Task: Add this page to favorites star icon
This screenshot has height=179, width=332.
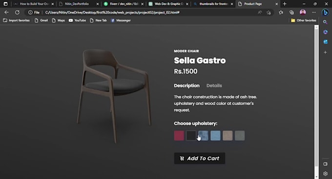Action: (x=269, y=13)
